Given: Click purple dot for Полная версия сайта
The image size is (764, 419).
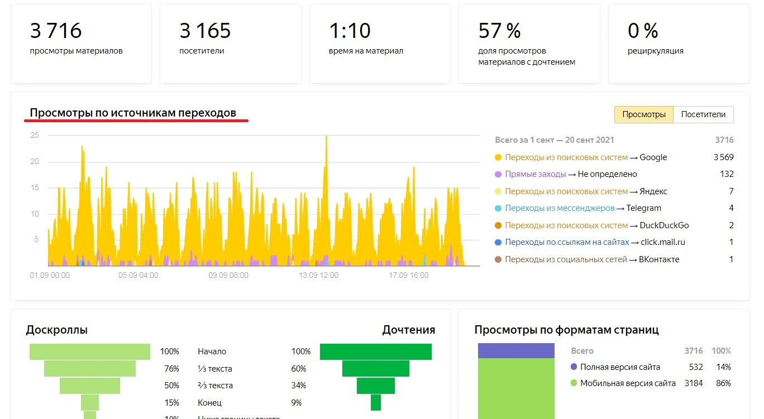Looking at the screenshot, I should point(574,367).
